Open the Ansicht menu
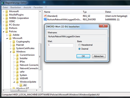Viewport: 130px width, 98px height. coord(27,7)
